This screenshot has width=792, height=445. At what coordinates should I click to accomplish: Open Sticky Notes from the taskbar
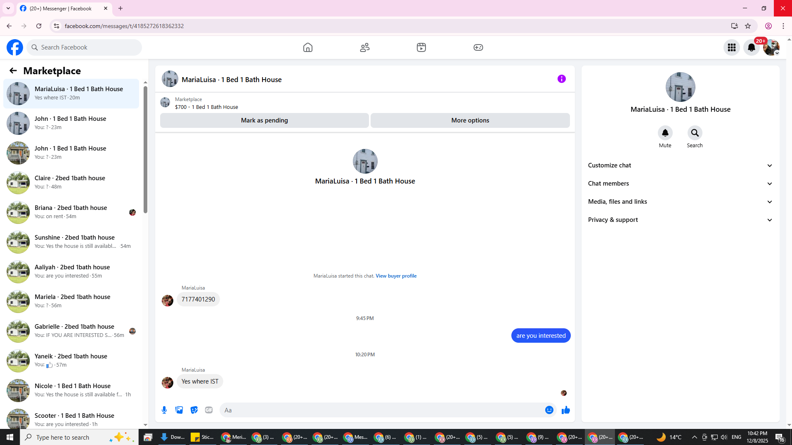pyautogui.click(x=203, y=437)
